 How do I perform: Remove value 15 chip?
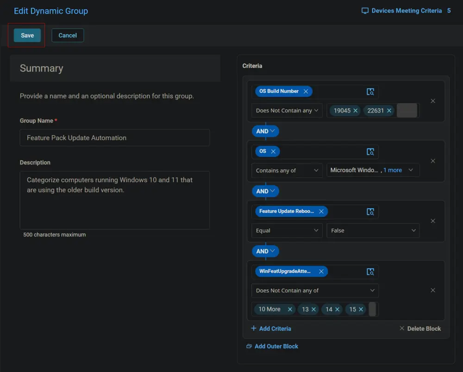(x=361, y=309)
